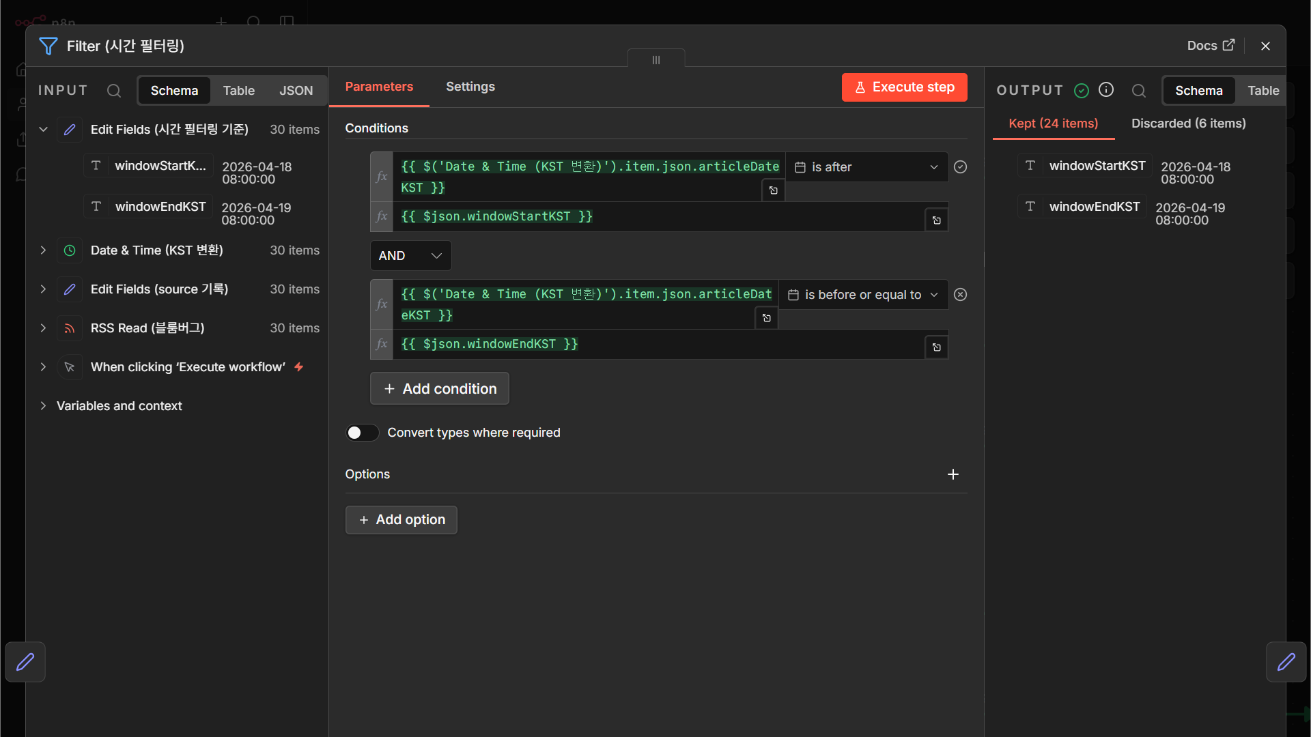Click second articleDateKST expression input

(585, 304)
